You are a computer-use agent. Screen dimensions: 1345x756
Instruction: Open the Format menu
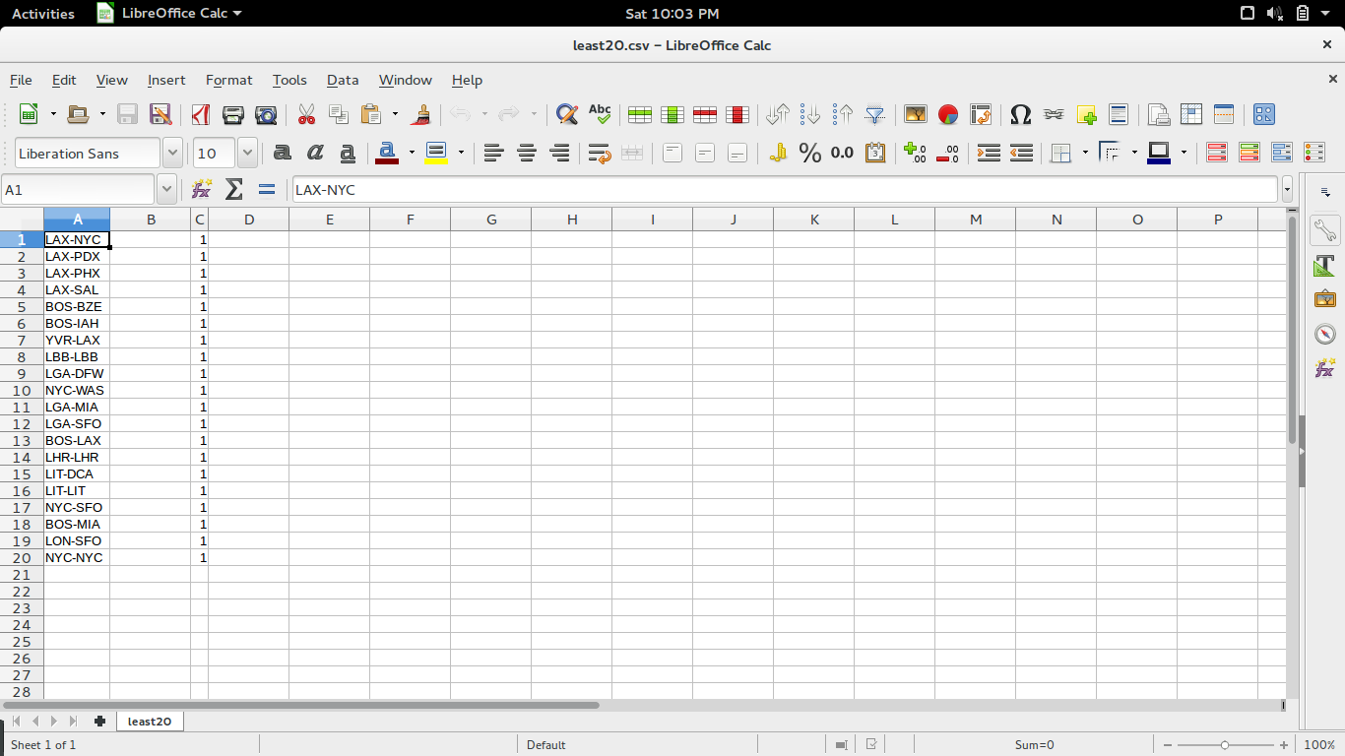(x=228, y=80)
